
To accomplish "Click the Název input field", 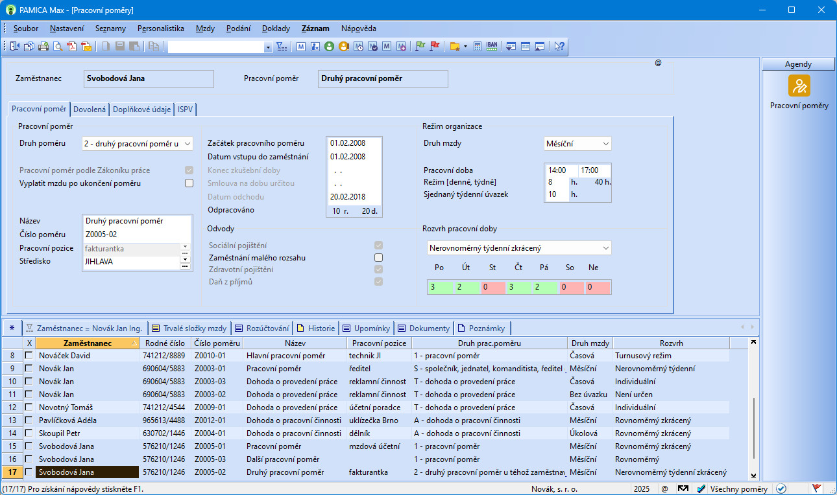I will [137, 221].
